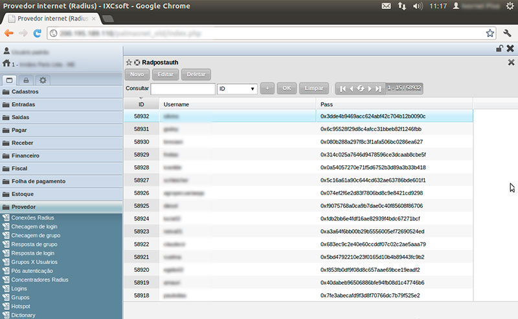Bookmark this page using the star icon
518x319 pixels.
pyautogui.click(x=490, y=33)
